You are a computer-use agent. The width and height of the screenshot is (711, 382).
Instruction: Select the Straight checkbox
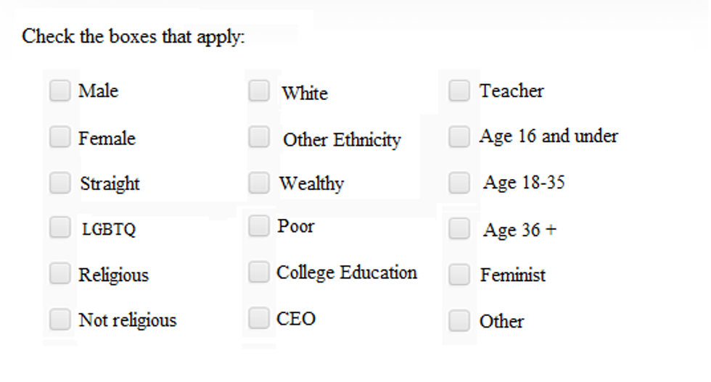(59, 183)
